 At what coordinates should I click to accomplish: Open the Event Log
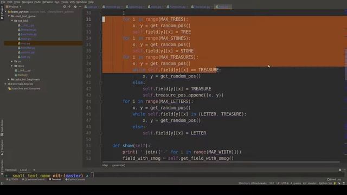pyautogui.click(x=334, y=179)
